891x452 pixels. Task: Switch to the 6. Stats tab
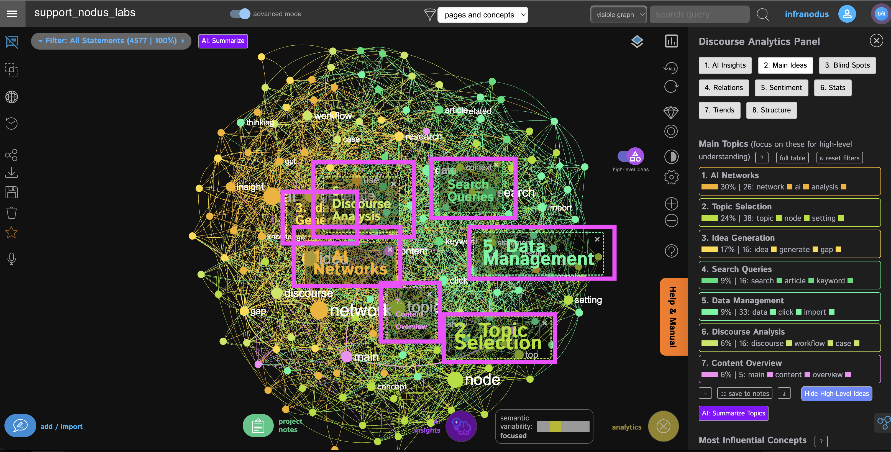coord(833,88)
